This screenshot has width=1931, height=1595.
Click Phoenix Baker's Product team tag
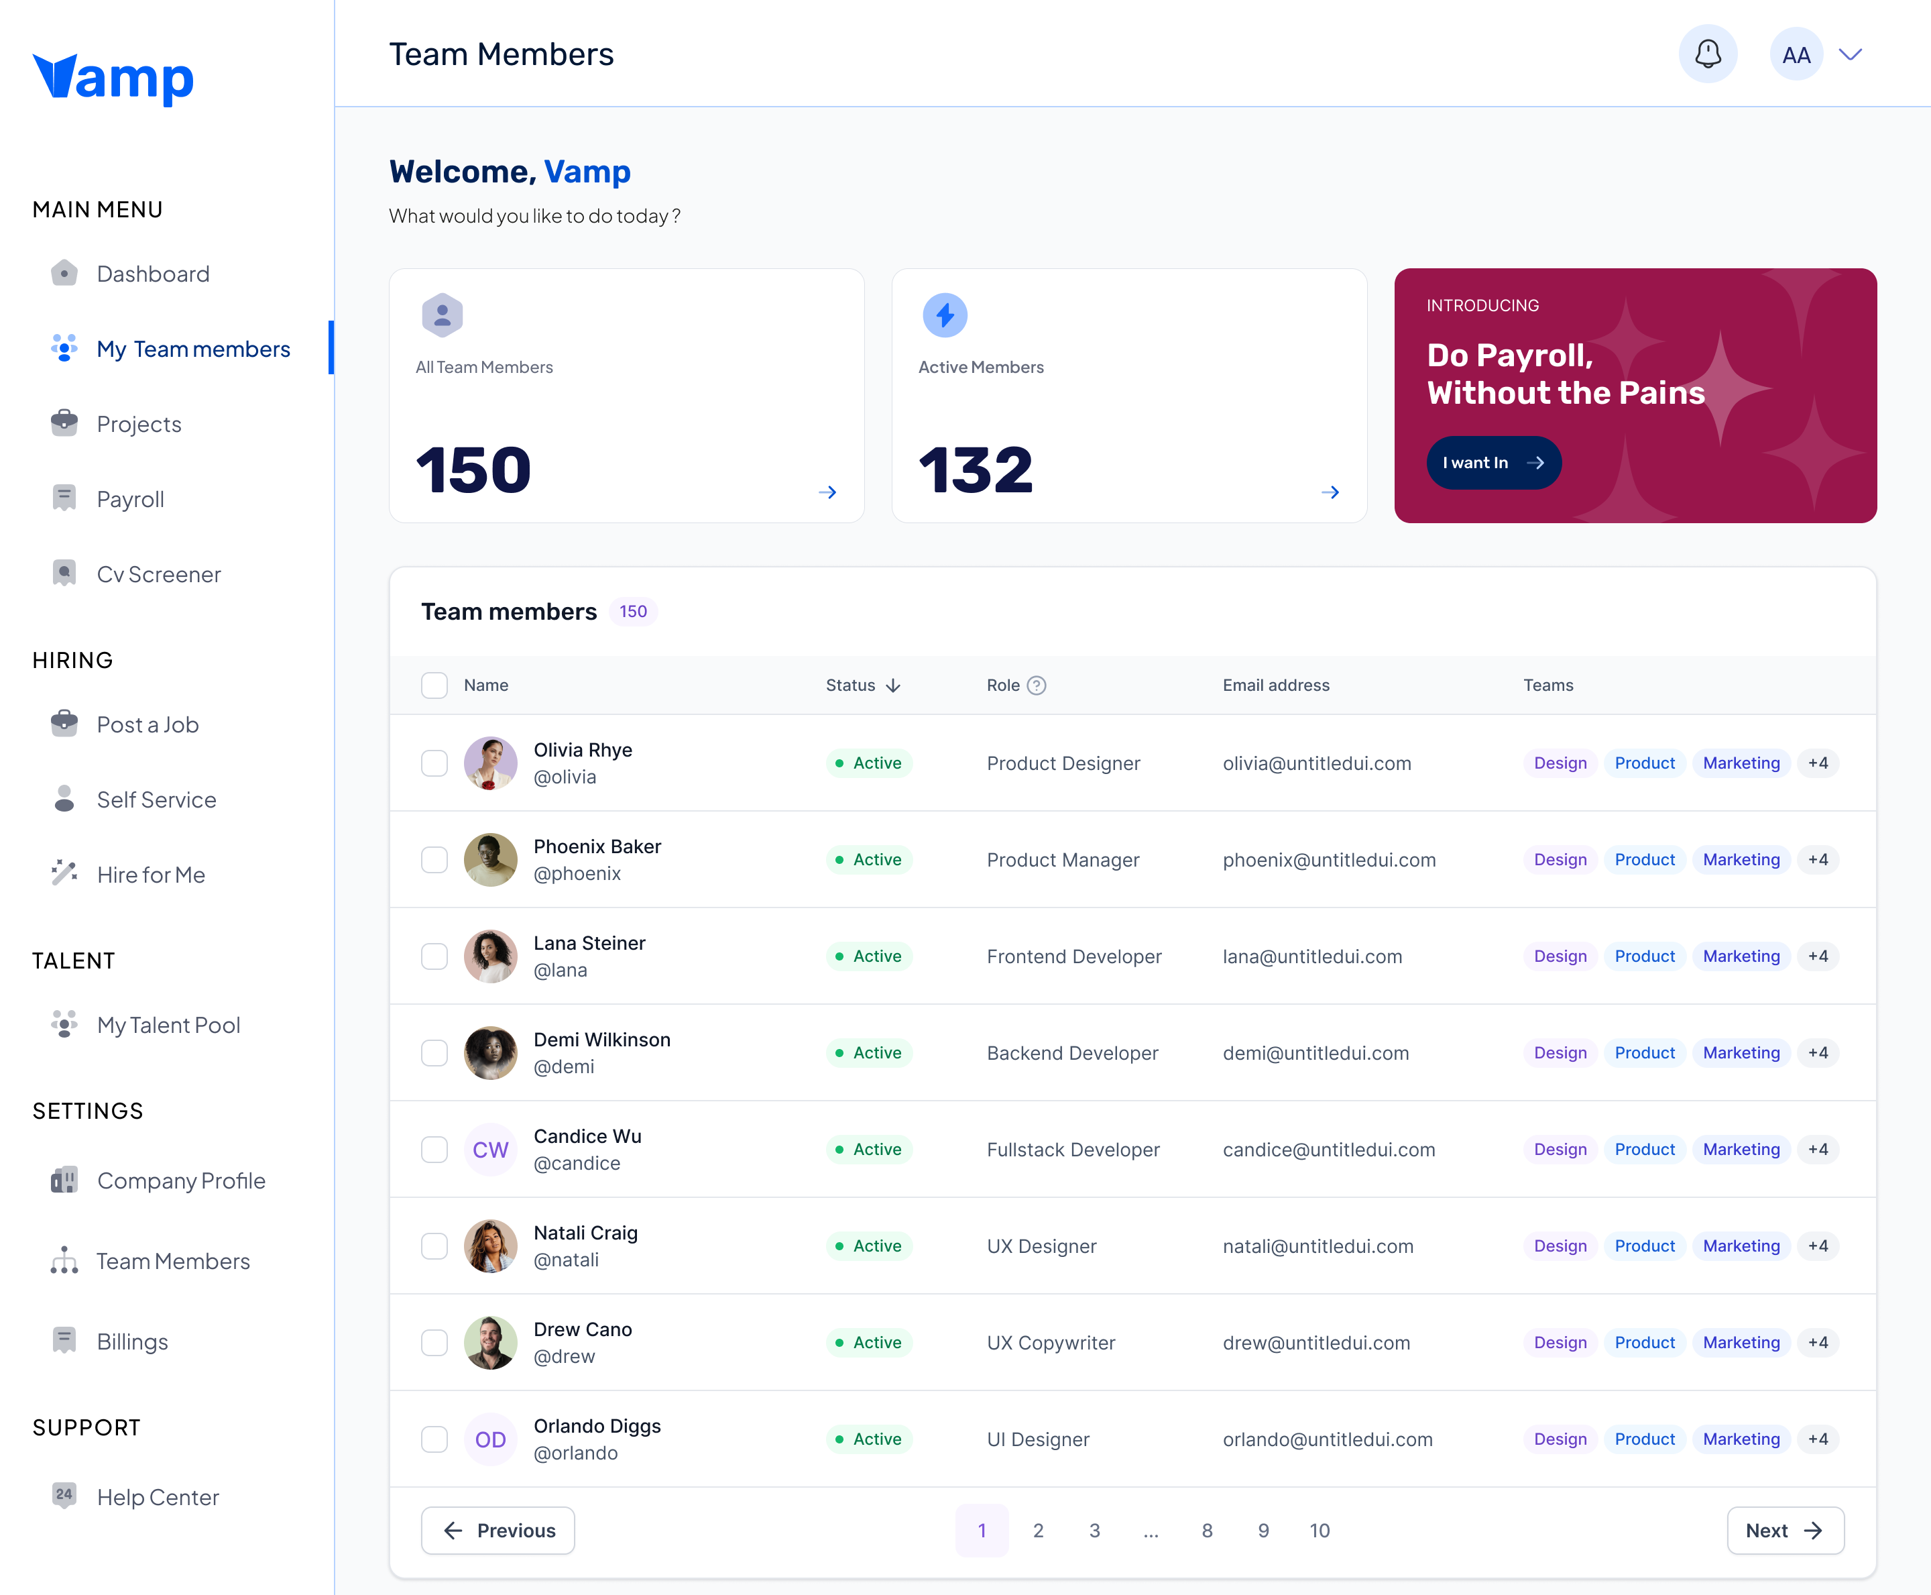[x=1645, y=860]
